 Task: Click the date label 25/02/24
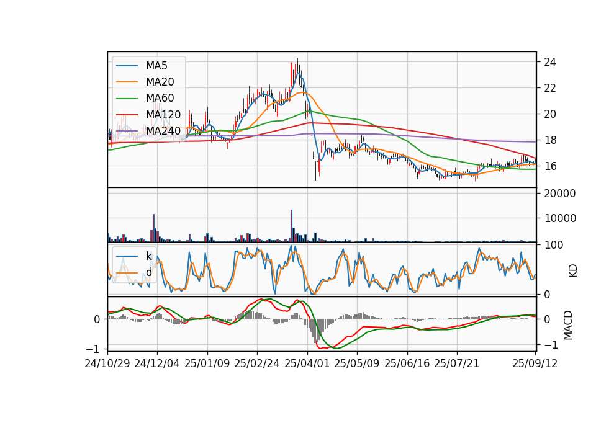coord(257,363)
